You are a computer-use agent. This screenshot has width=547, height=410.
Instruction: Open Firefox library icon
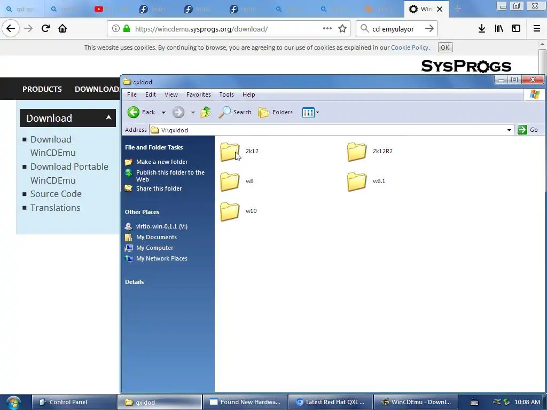pyautogui.click(x=499, y=29)
